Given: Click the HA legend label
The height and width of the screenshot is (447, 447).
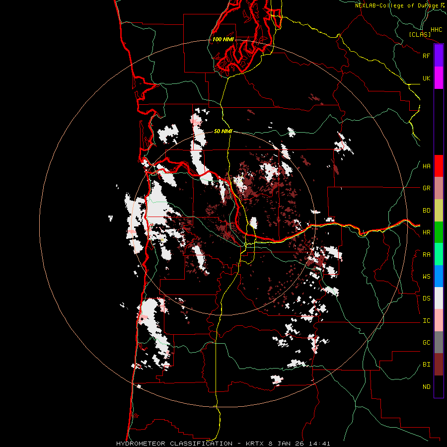Looking at the screenshot, I should click(x=427, y=166).
